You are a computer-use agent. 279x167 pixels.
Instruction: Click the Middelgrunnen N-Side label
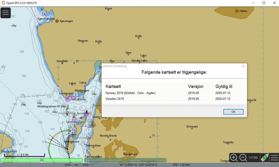tap(51, 106)
